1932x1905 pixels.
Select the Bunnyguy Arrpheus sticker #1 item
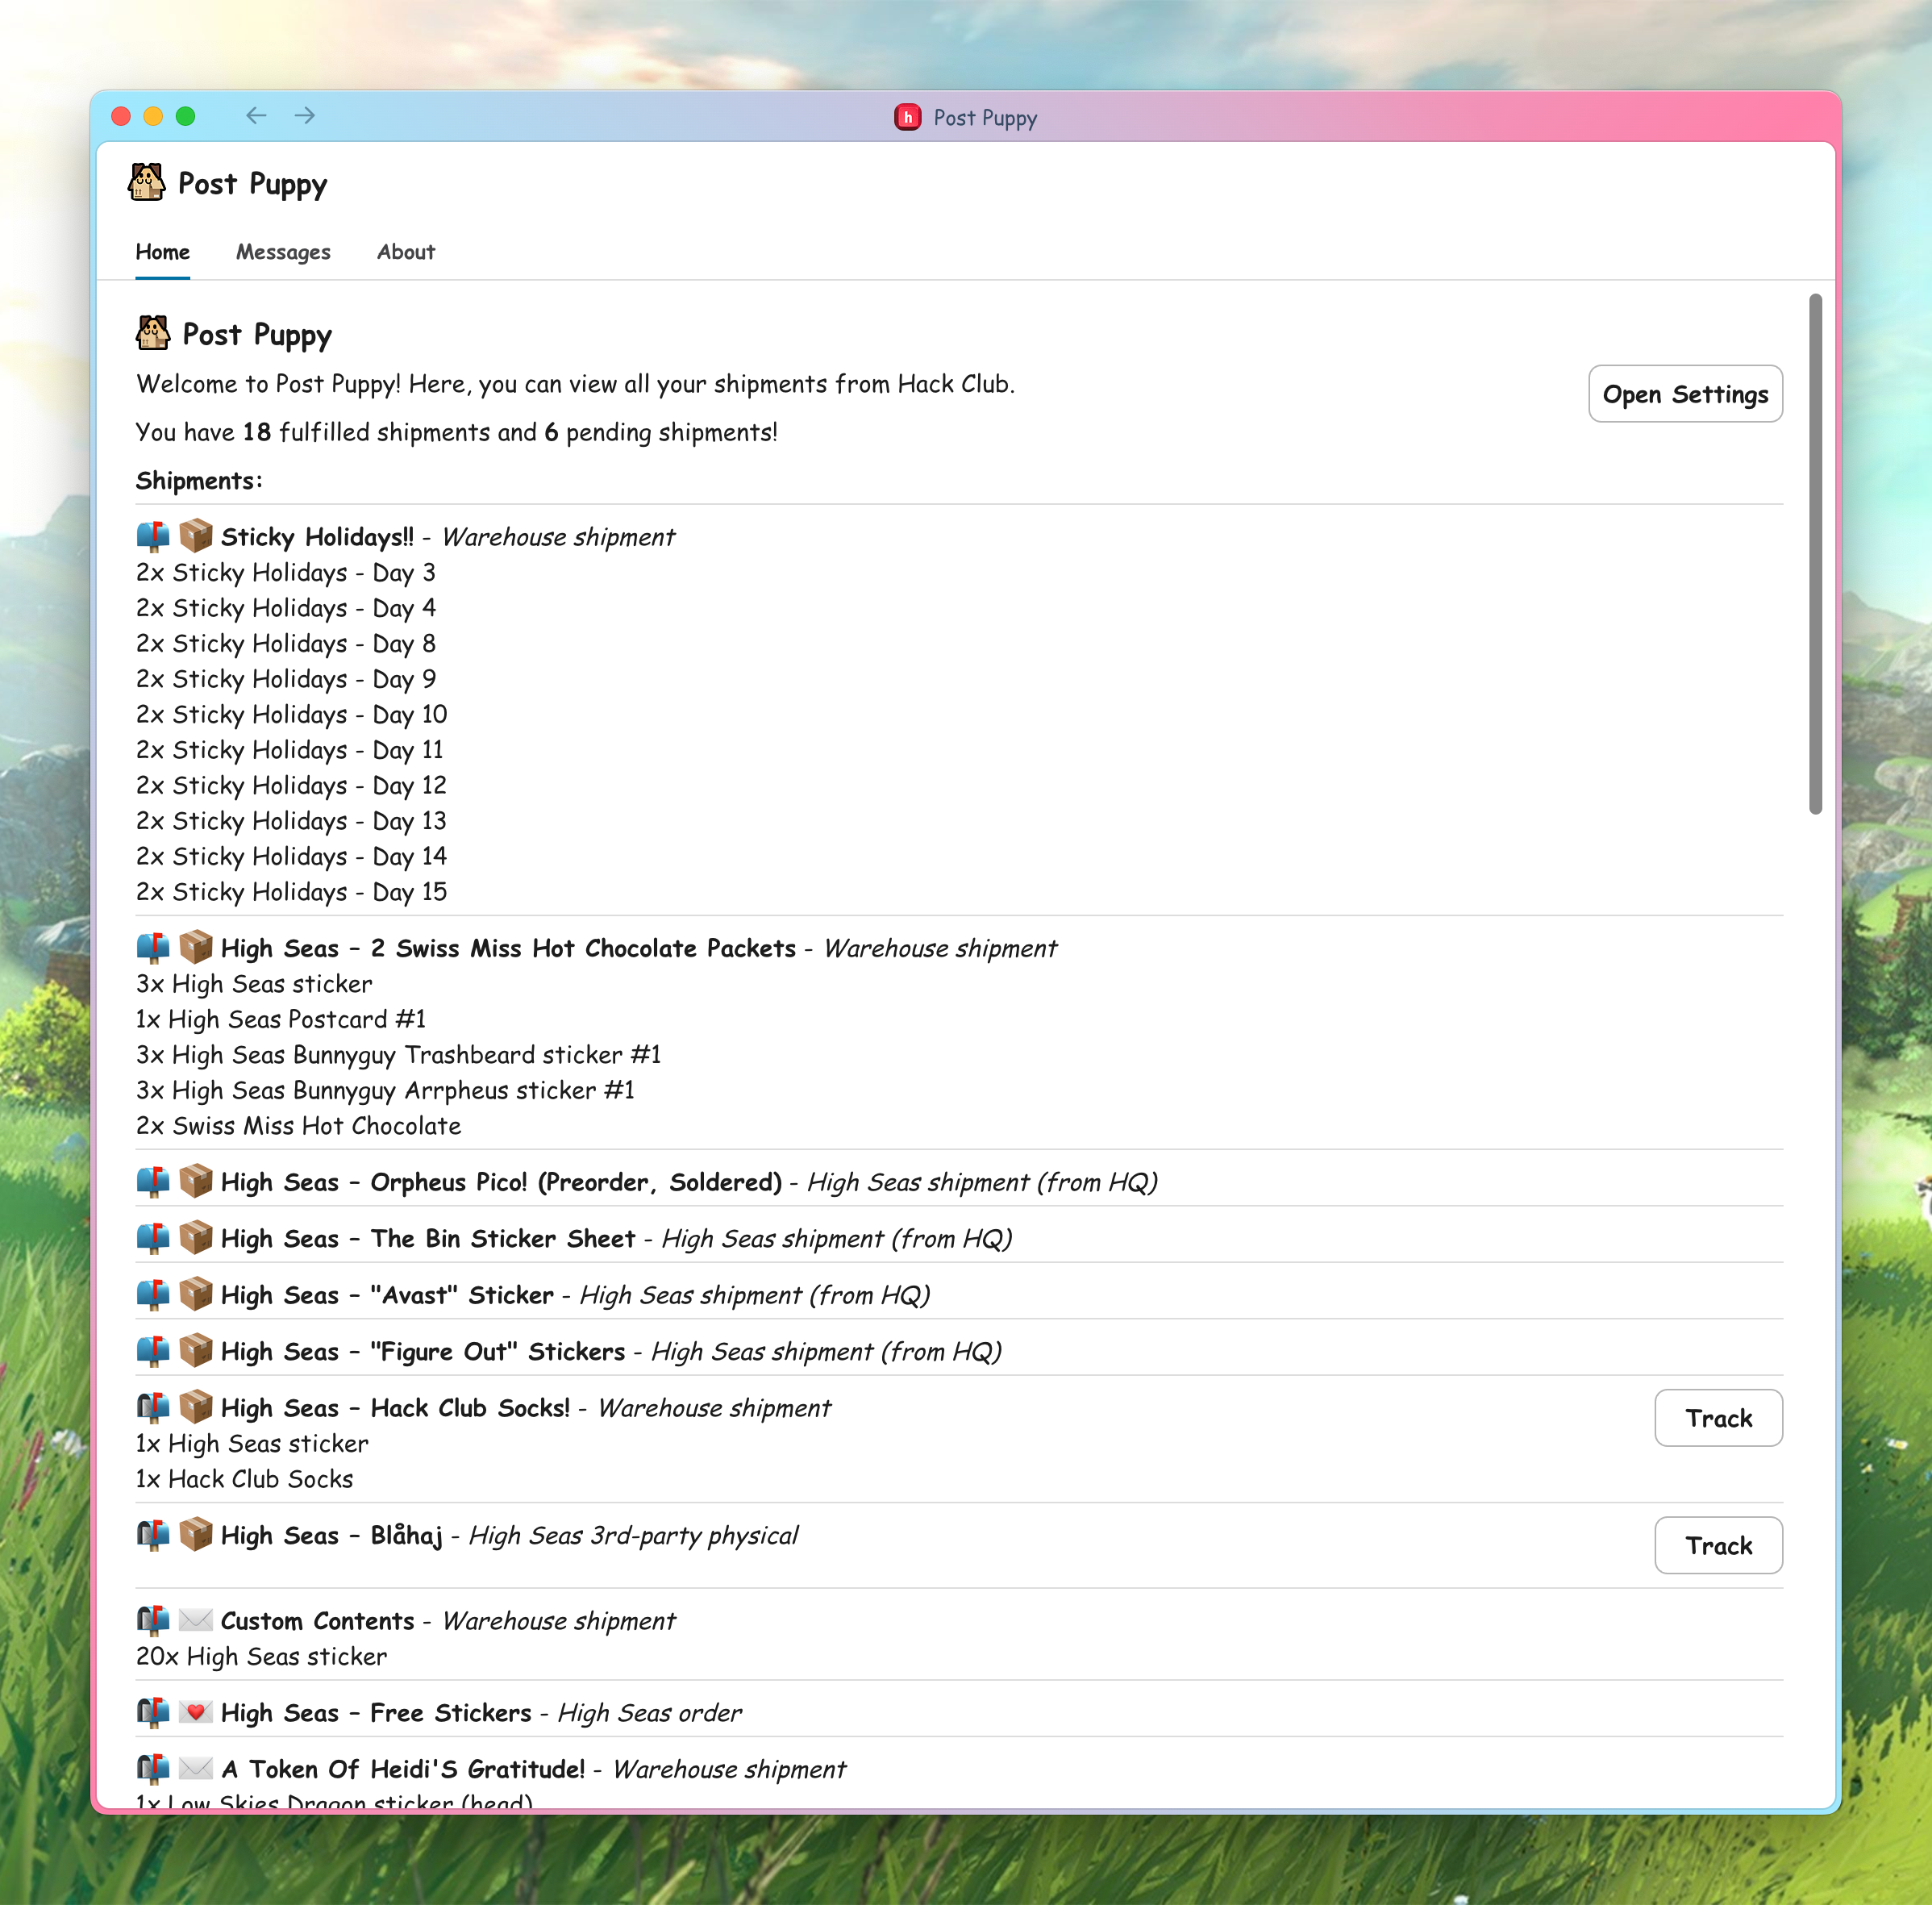386,1090
